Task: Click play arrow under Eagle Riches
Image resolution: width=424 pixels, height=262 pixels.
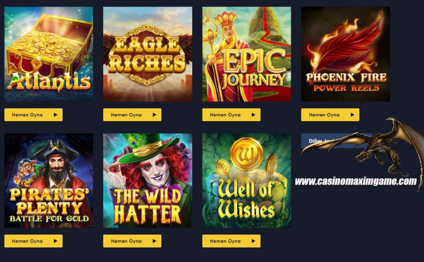Action: tap(154, 115)
